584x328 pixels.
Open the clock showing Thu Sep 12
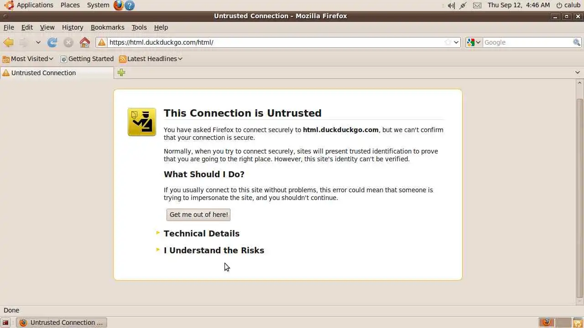(519, 5)
